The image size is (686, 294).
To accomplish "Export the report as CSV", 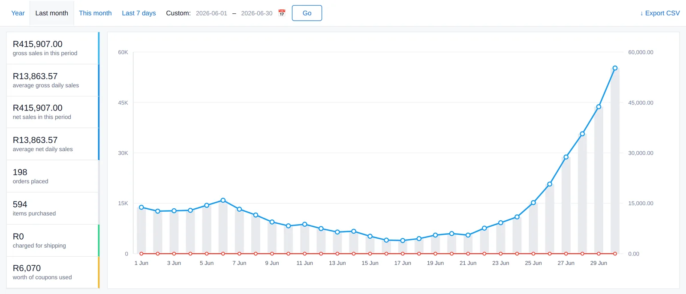I will click(x=660, y=13).
